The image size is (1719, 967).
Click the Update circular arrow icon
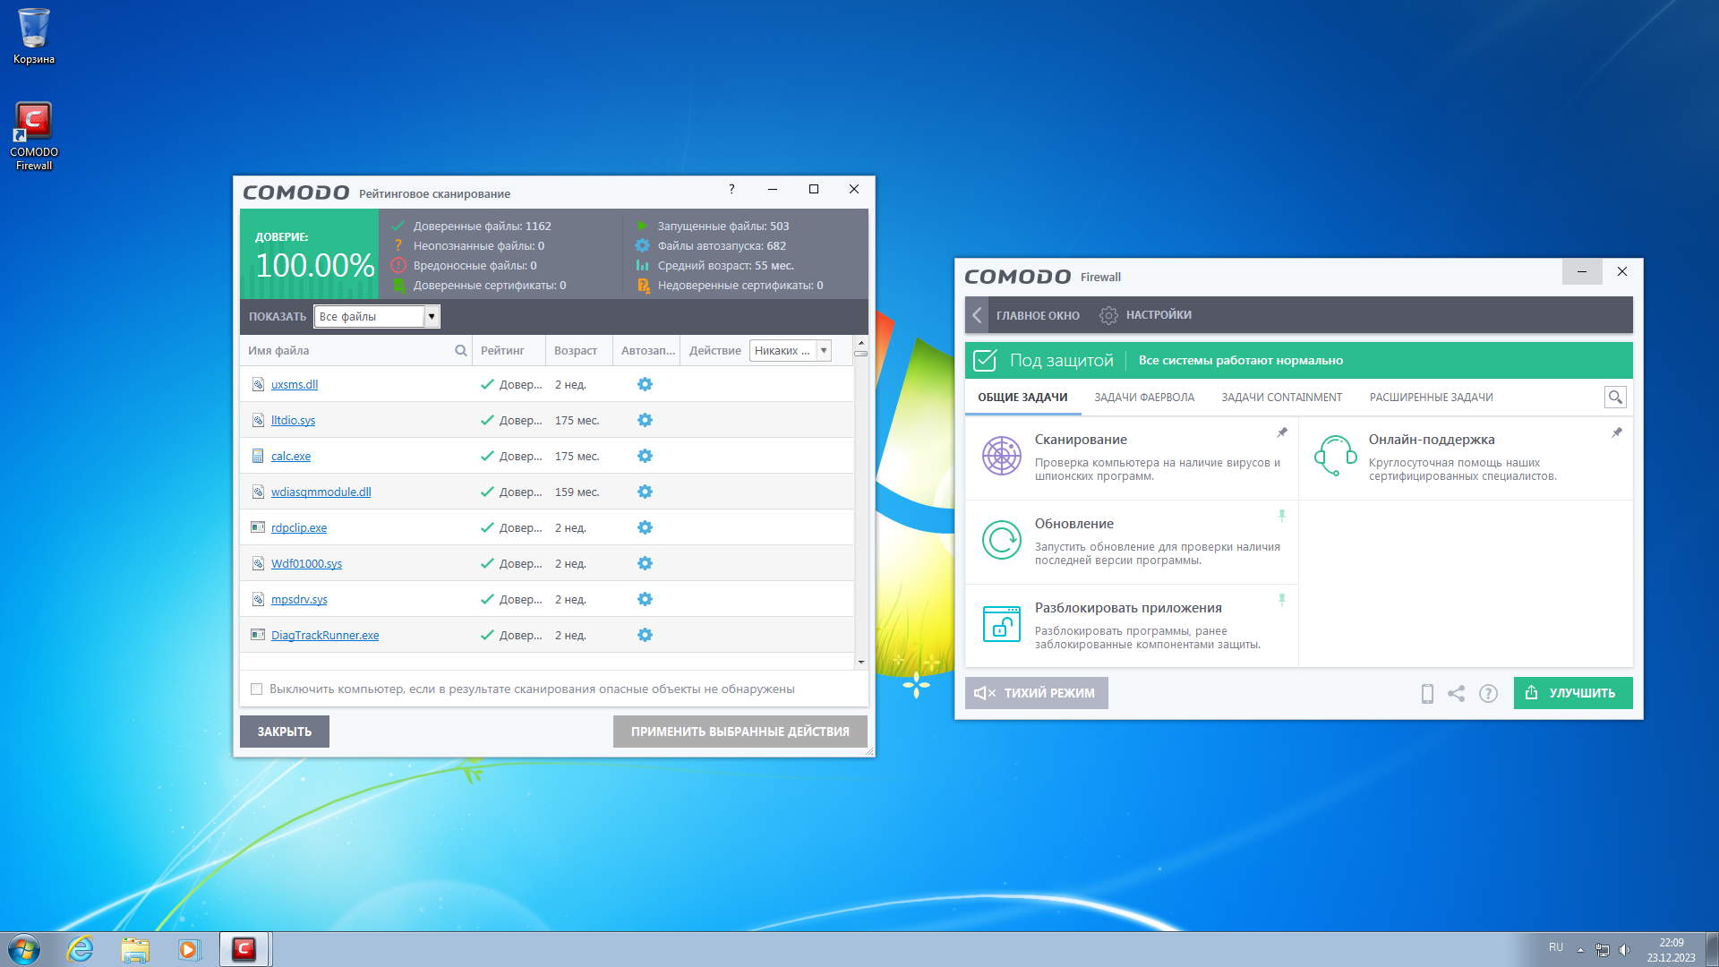tap(1001, 540)
